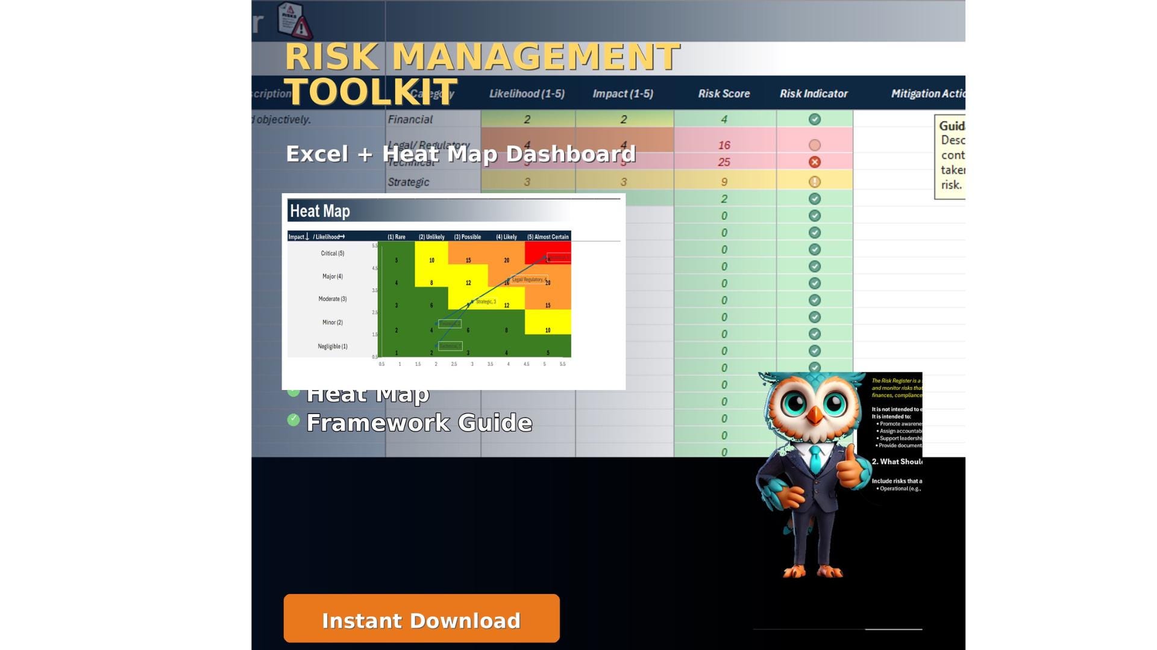This screenshot has height=650, width=1157.
Task: Click the Risk Score cell showing 9
Action: coord(724,182)
